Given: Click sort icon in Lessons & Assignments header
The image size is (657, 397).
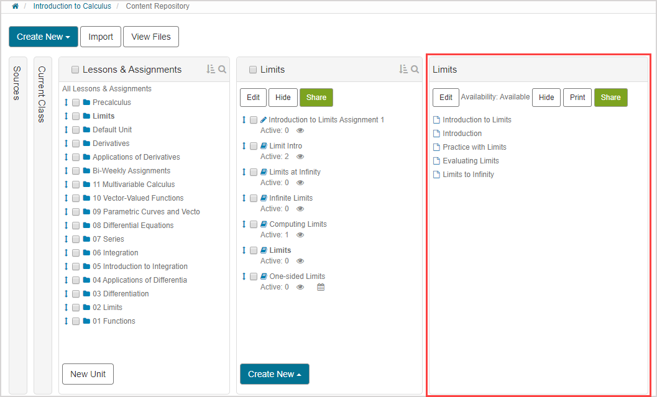Looking at the screenshot, I should tap(210, 70).
